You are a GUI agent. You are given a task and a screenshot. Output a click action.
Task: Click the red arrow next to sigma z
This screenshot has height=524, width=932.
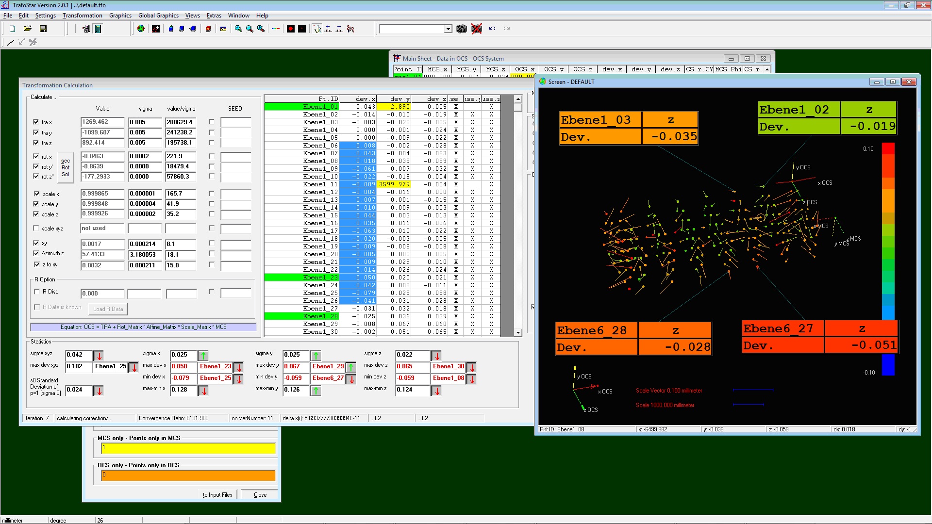coord(436,356)
